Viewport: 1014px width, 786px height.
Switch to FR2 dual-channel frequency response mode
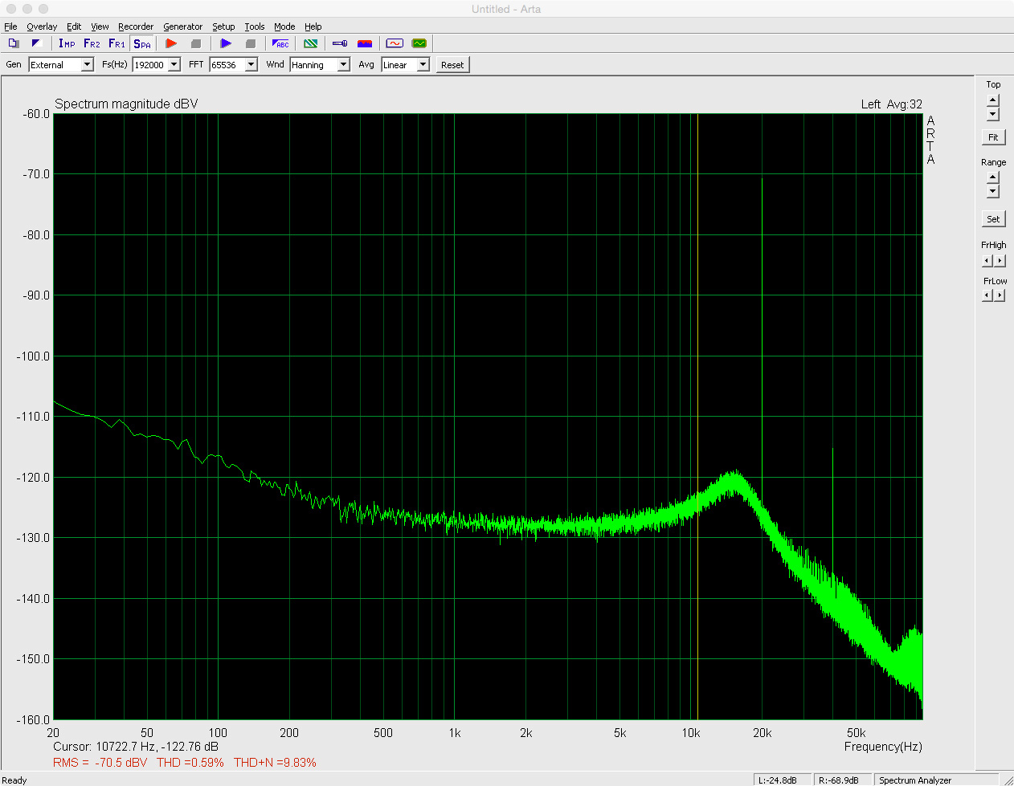point(92,43)
